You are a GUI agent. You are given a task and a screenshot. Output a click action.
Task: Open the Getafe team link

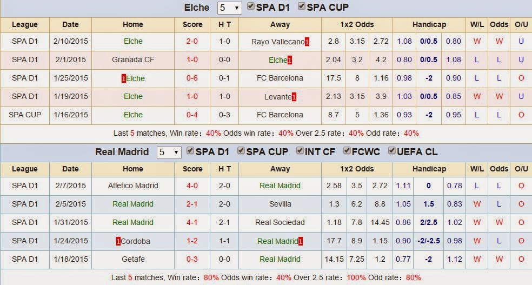pyautogui.click(x=133, y=259)
